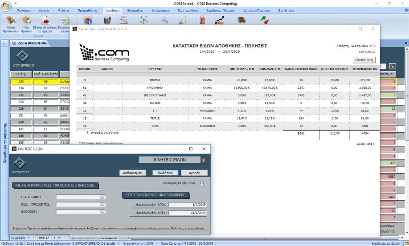The image size is (409, 246).
Task: Open the BARCODE dropdown
Action: click(x=103, y=212)
